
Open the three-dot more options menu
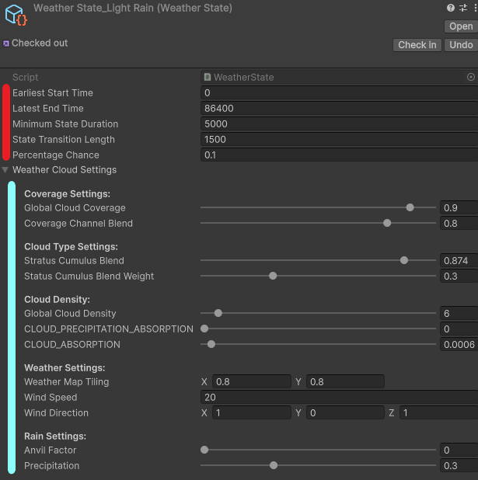click(473, 8)
